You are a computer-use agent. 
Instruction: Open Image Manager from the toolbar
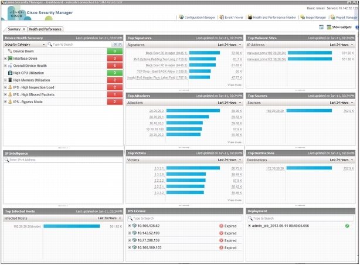pos(313,17)
